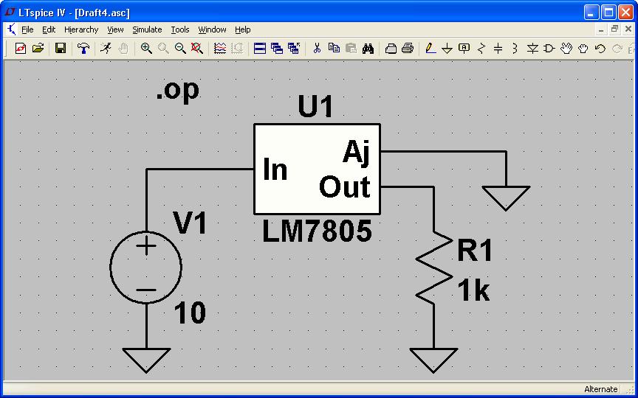Open the Simulate menu
The width and height of the screenshot is (638, 398).
point(147,29)
